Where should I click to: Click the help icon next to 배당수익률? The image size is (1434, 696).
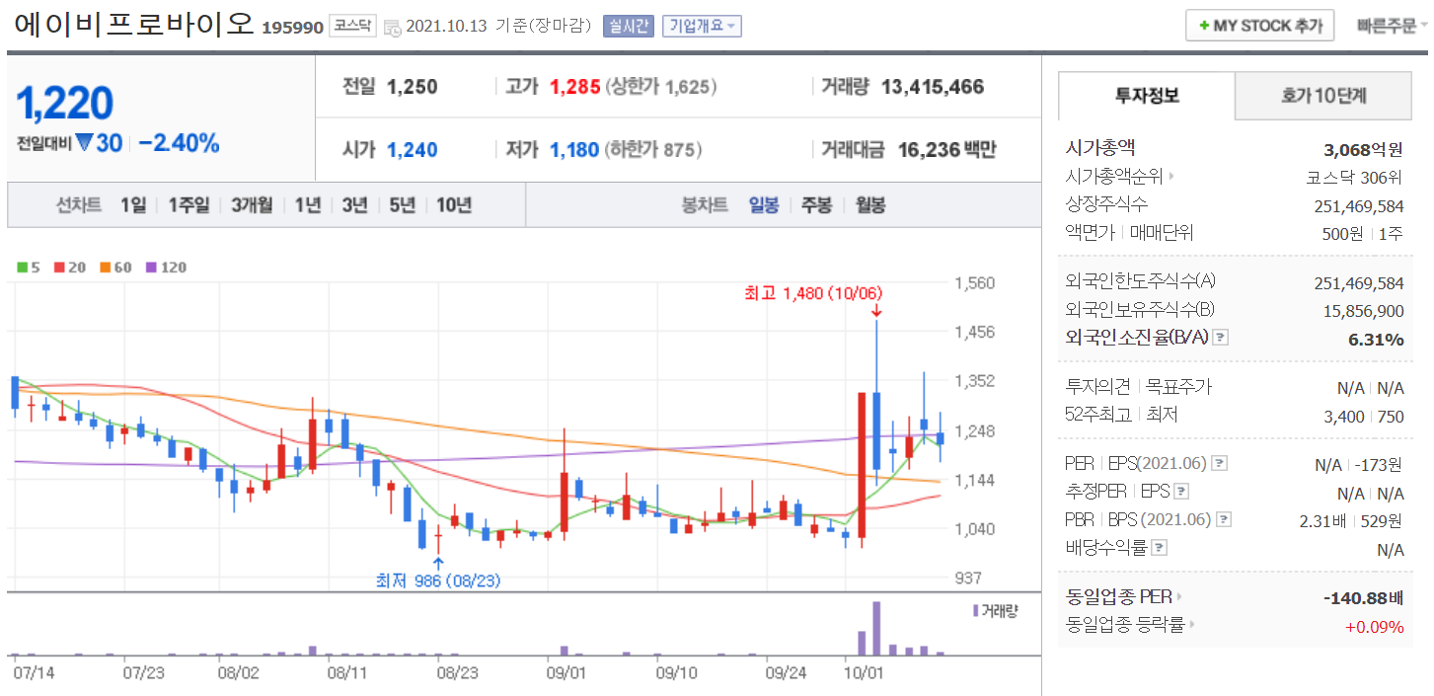(x=1160, y=548)
